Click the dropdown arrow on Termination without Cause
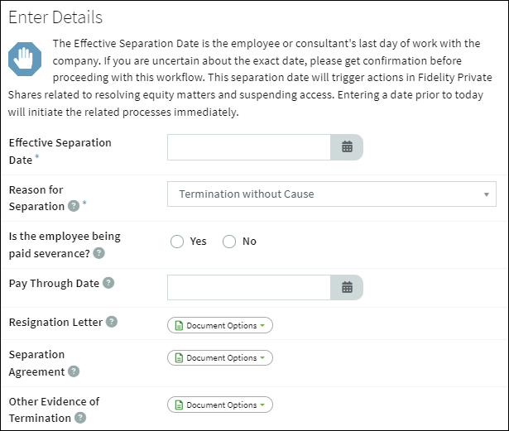The width and height of the screenshot is (509, 431). coord(487,194)
